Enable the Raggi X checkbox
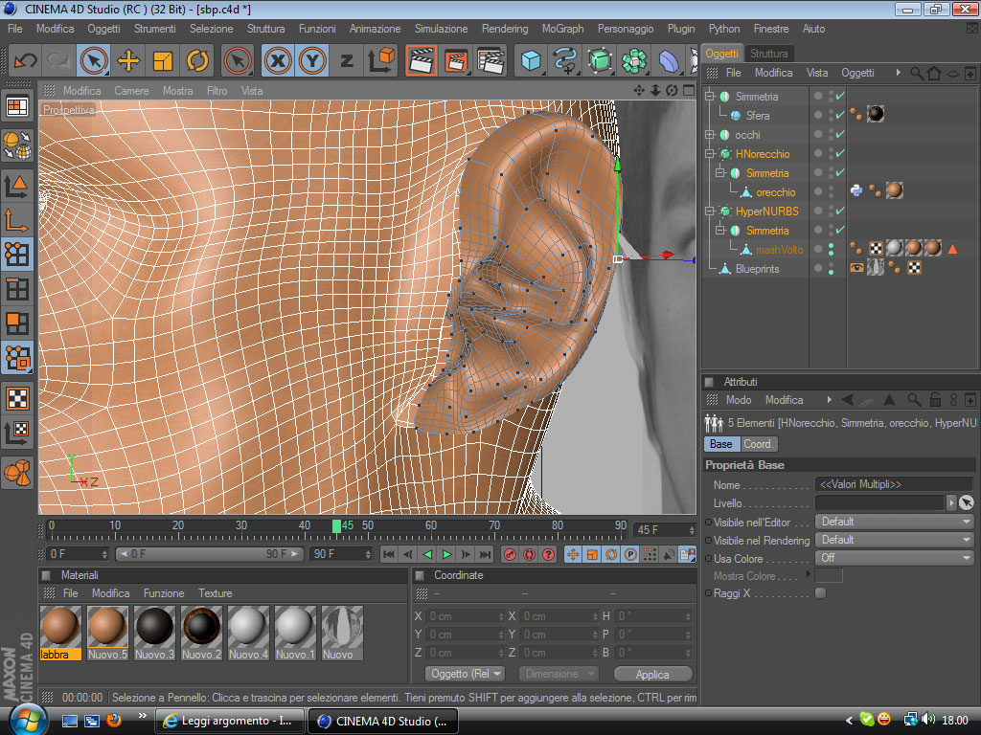Image resolution: width=981 pixels, height=735 pixels. pos(821,593)
